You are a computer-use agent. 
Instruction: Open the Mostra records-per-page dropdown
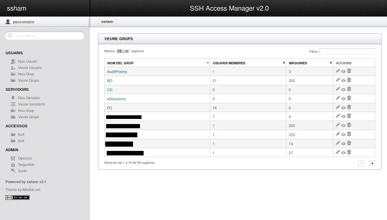click(x=122, y=51)
